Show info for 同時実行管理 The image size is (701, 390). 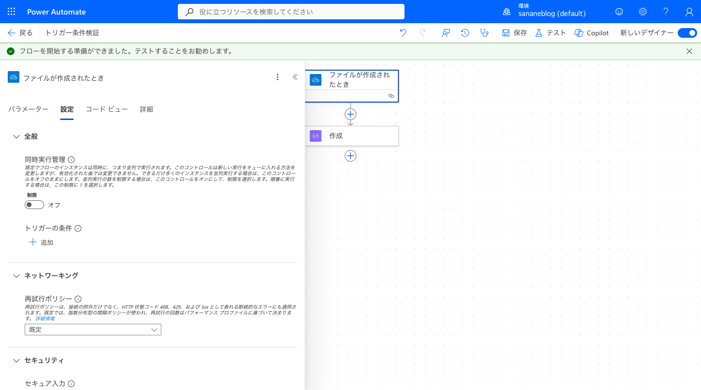coord(71,159)
